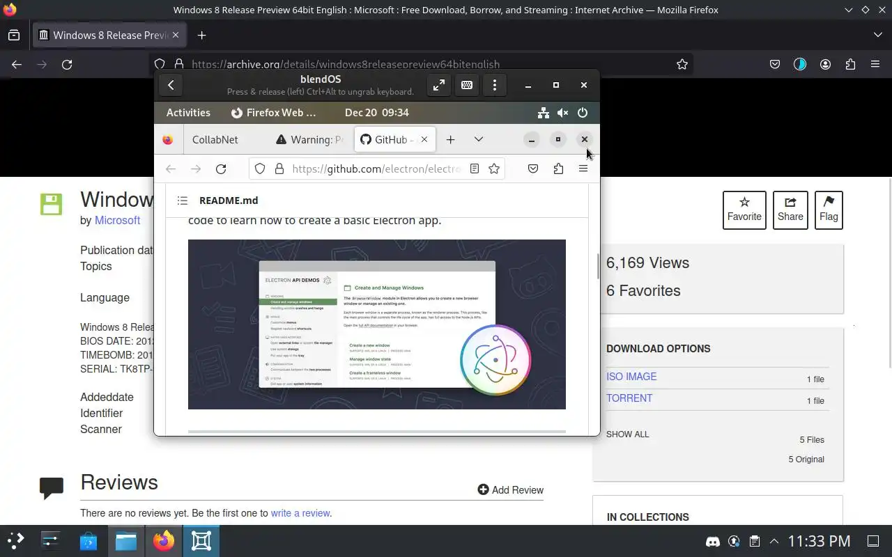Switch to GNOME Boxes in the taskbar
Viewport: 892px width, 557px height.
pyautogui.click(x=201, y=541)
